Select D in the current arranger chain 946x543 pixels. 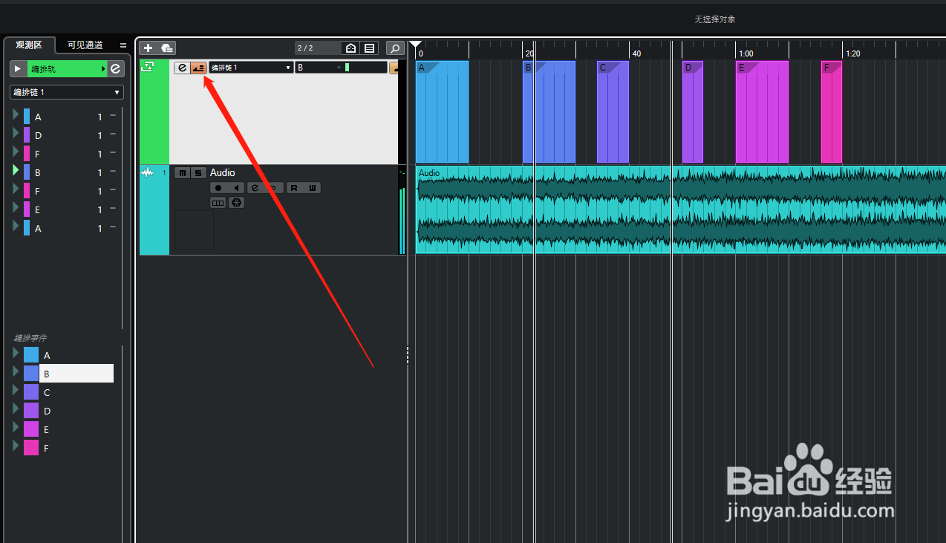[x=38, y=136]
